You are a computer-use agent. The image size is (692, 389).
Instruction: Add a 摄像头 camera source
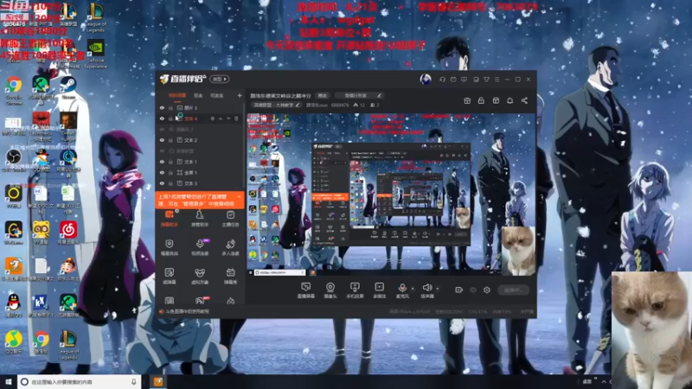point(330,290)
